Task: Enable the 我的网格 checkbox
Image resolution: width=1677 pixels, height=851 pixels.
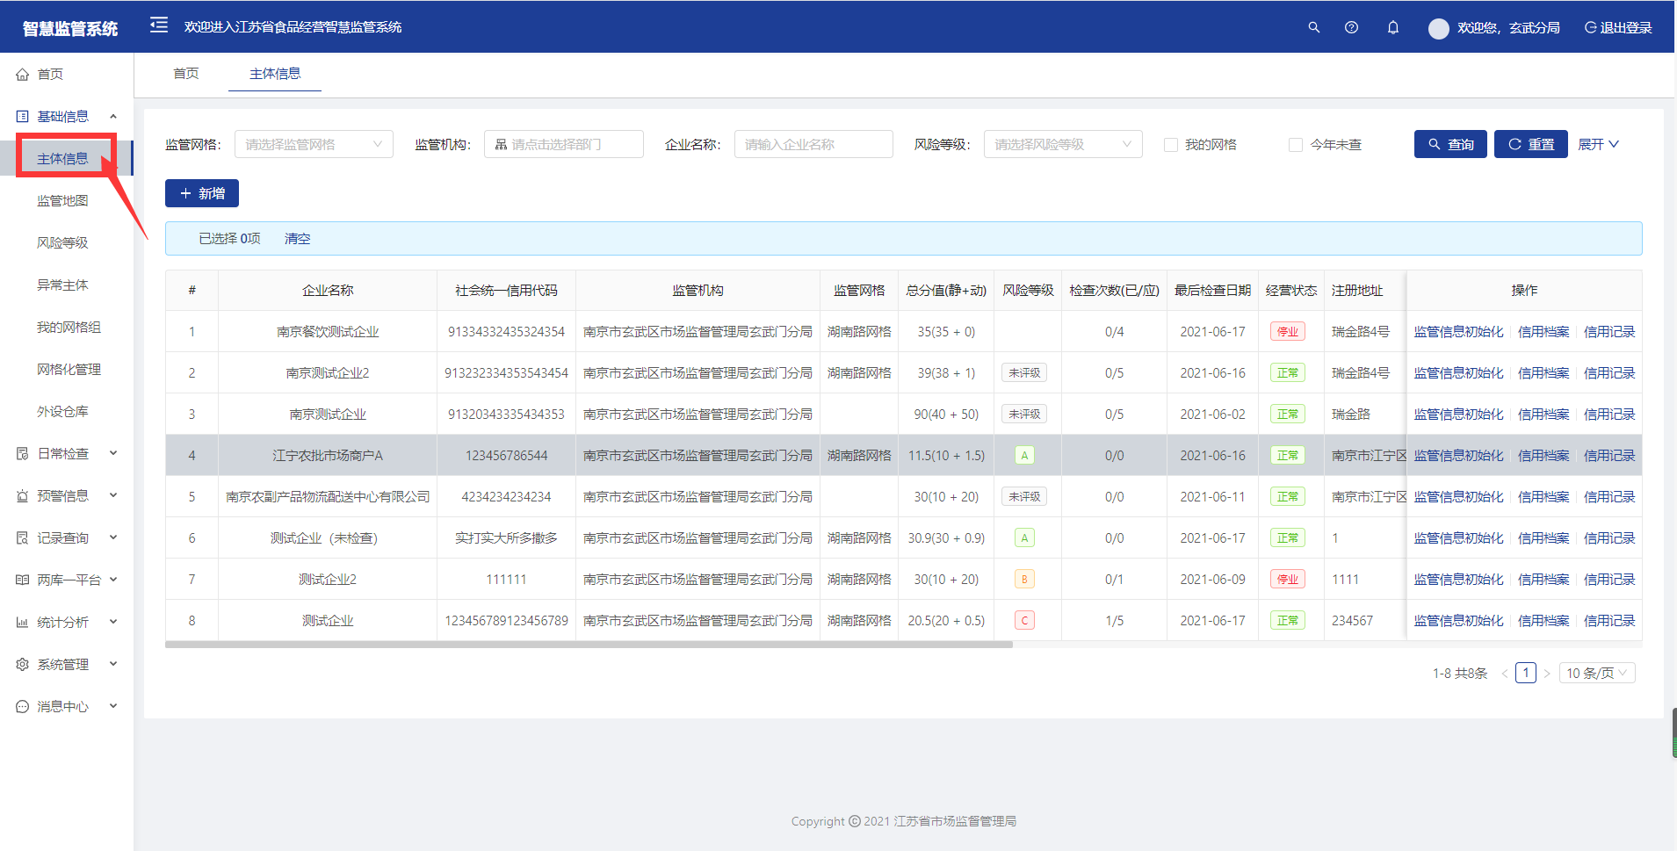Action: pyautogui.click(x=1170, y=145)
